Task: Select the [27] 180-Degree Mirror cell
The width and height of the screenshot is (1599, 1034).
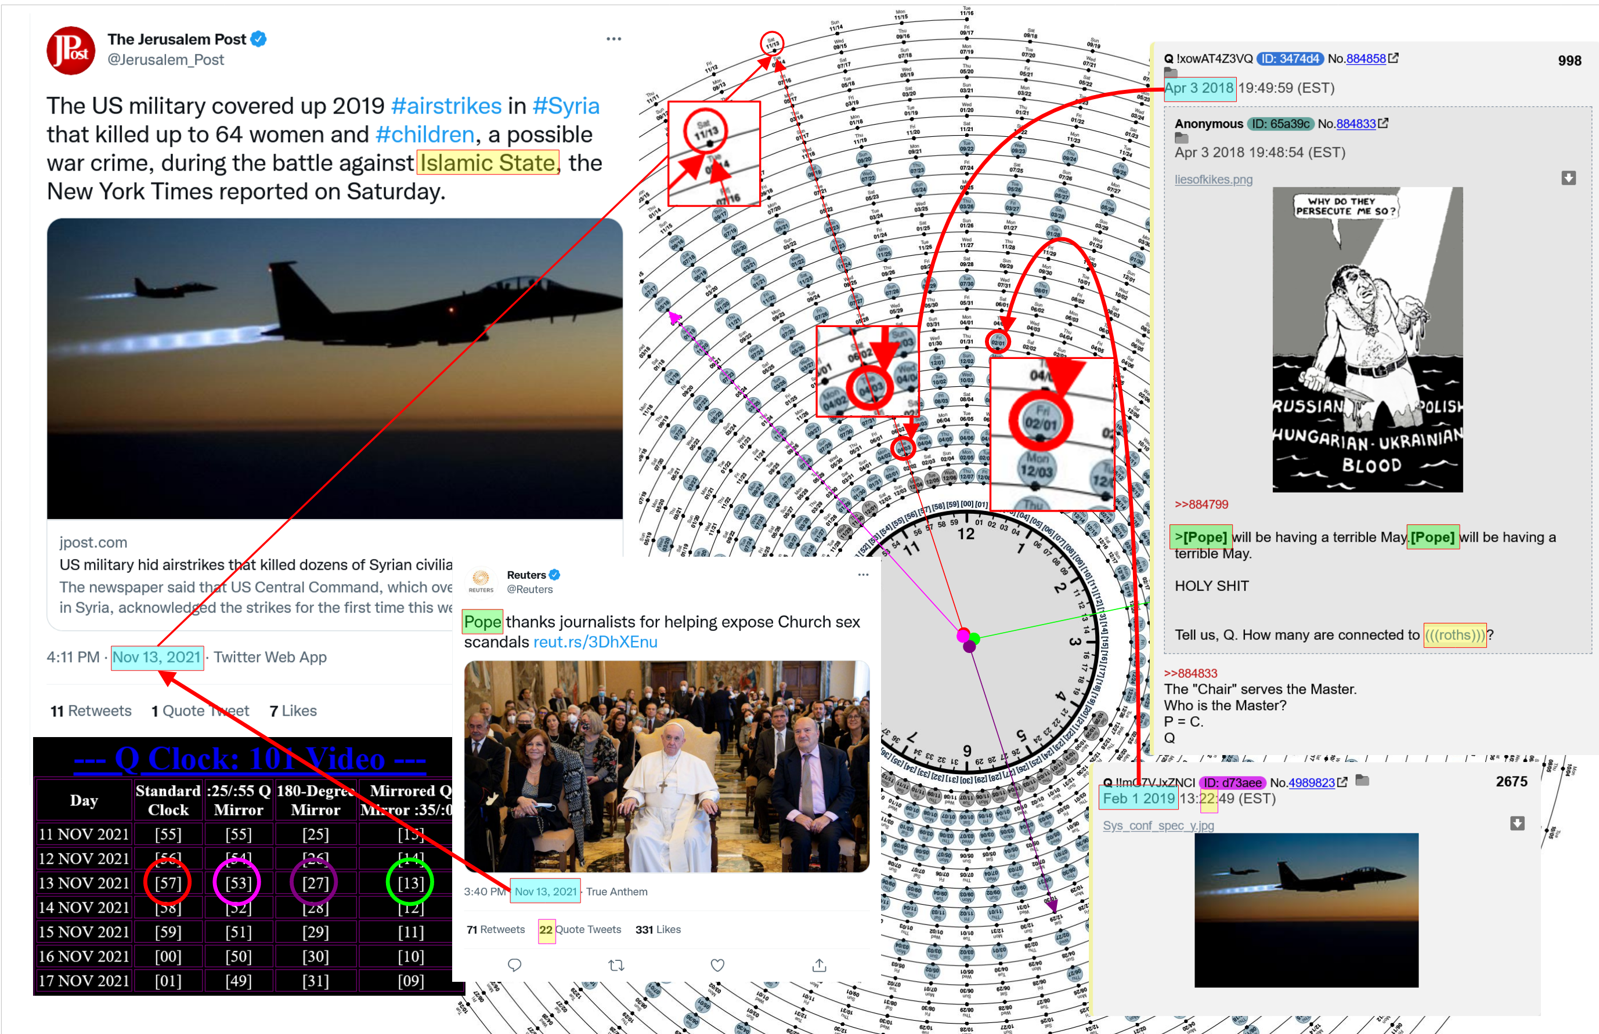Action: click(315, 883)
